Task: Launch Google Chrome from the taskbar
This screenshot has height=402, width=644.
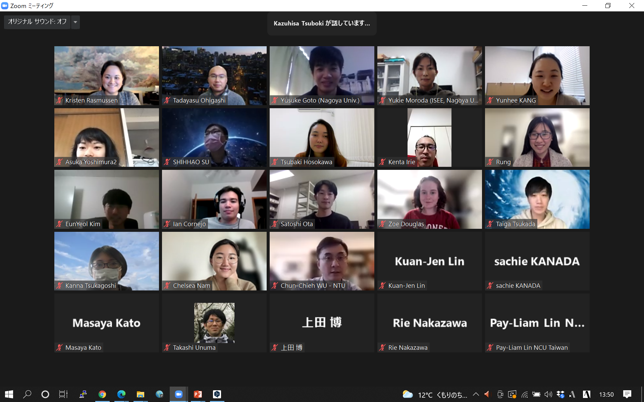Action: 102,394
